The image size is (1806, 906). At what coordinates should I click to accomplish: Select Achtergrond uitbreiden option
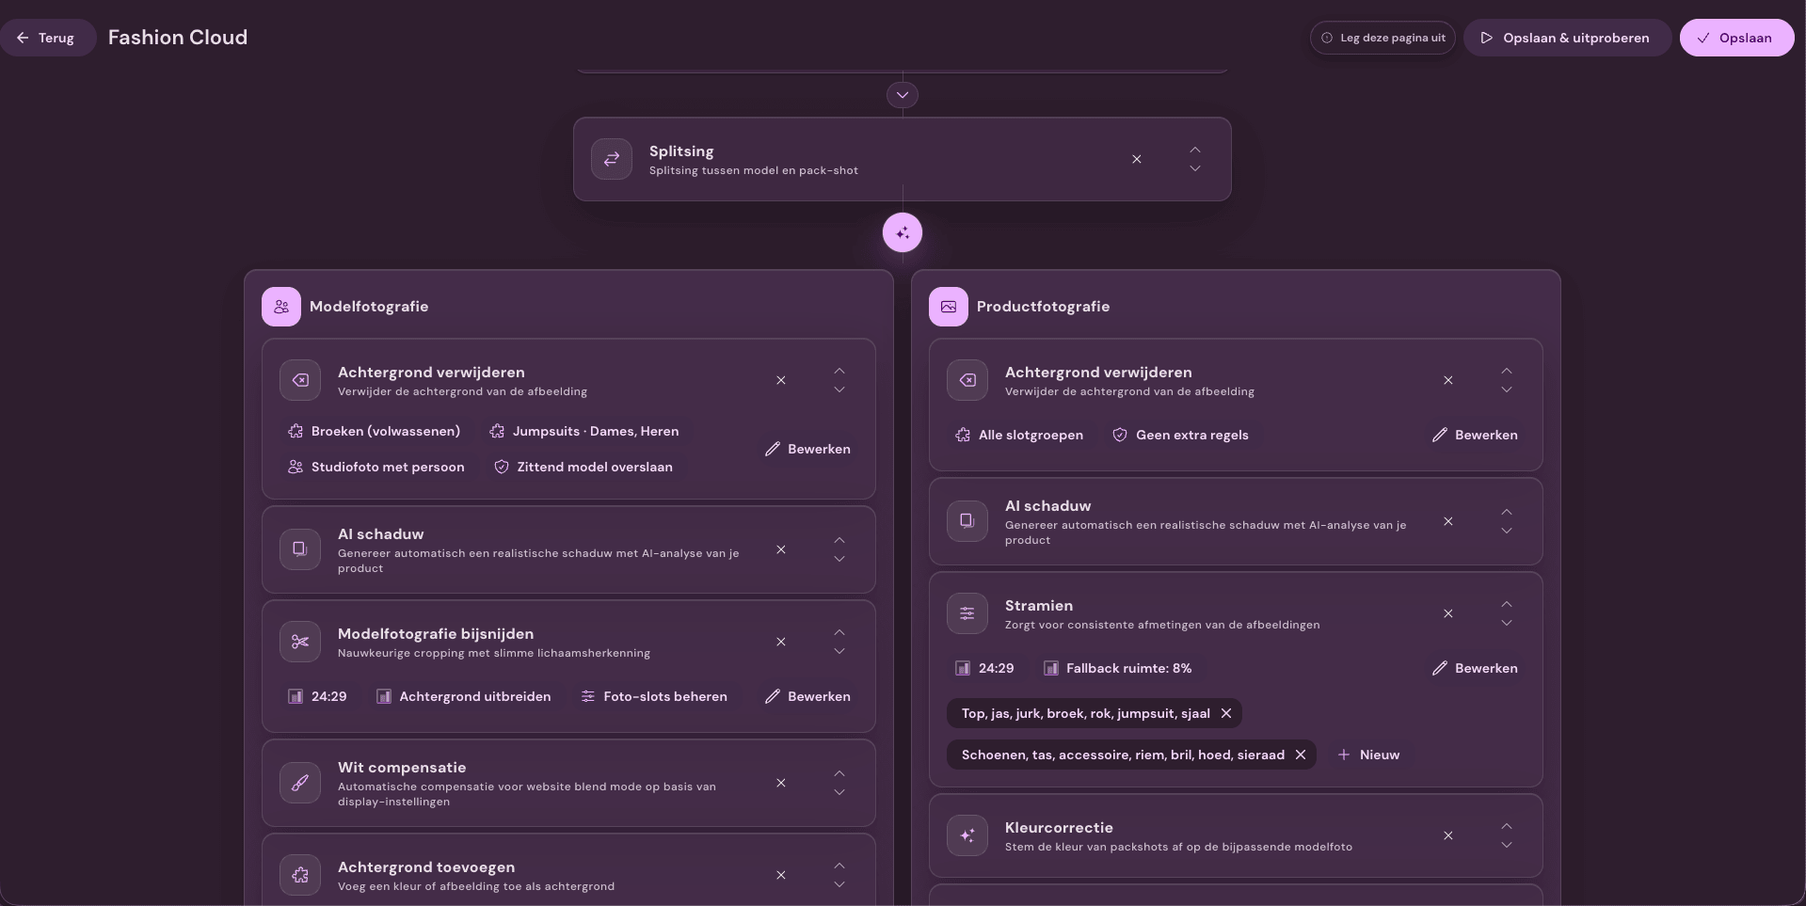click(x=464, y=696)
